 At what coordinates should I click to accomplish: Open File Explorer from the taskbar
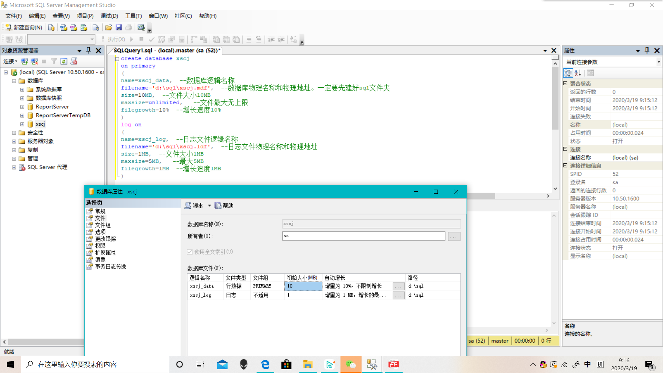tap(308, 364)
